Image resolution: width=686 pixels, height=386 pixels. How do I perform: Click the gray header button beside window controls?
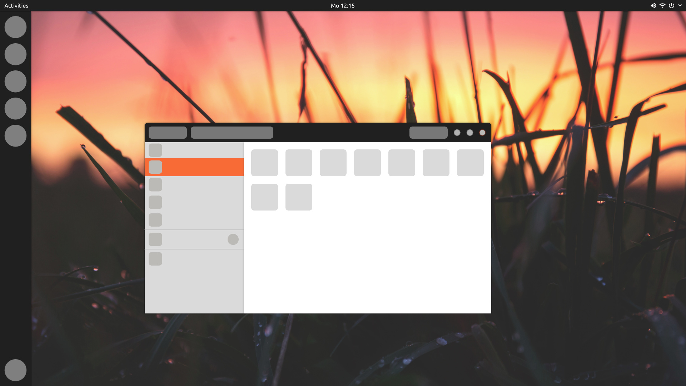(428, 133)
